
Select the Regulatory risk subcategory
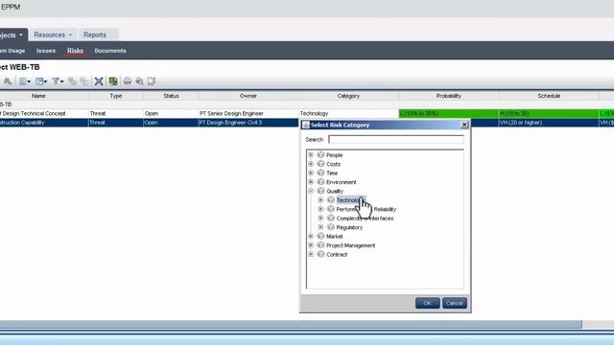pos(349,227)
